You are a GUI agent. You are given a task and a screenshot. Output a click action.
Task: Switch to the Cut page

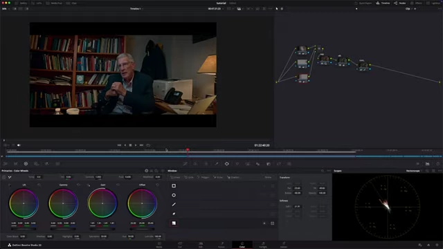[180, 245]
